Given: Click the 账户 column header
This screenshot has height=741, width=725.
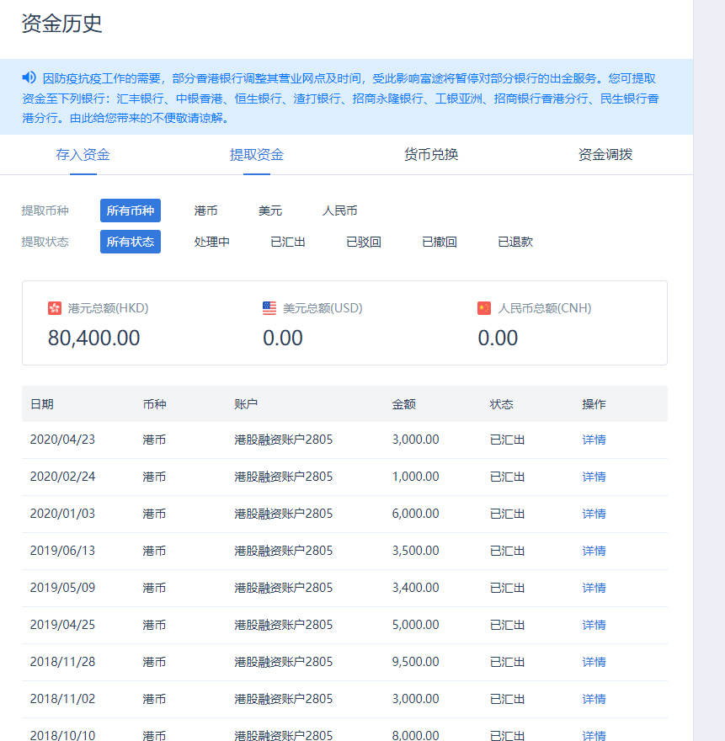Looking at the screenshot, I should click(x=246, y=404).
